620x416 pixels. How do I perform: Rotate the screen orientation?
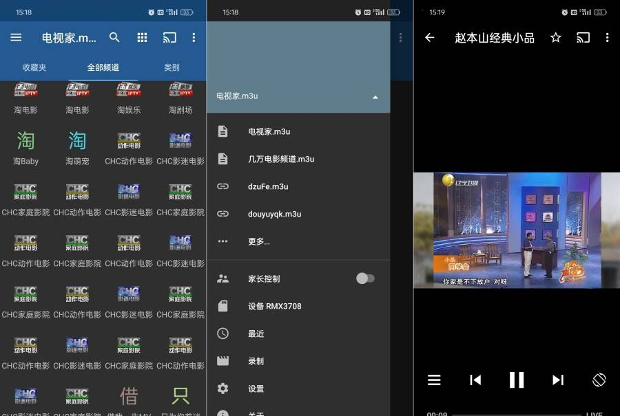click(599, 380)
